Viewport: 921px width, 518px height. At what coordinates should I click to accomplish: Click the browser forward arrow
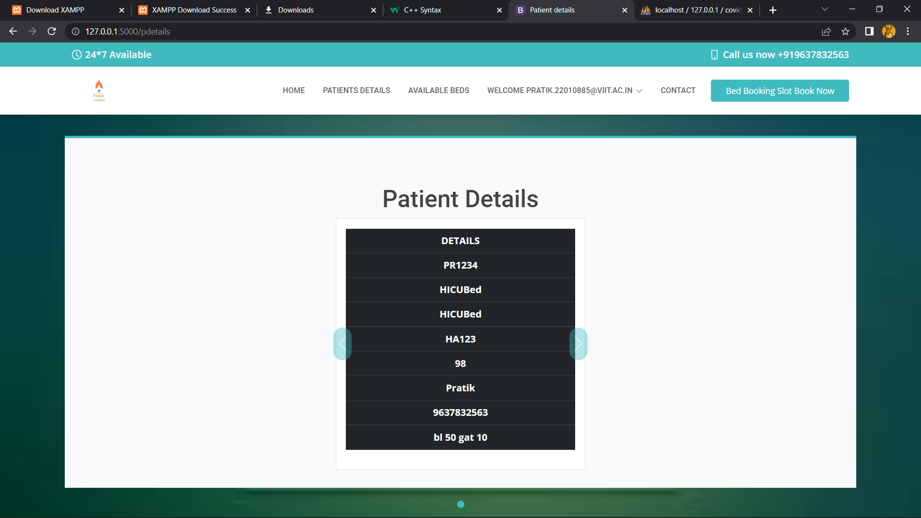click(x=32, y=31)
